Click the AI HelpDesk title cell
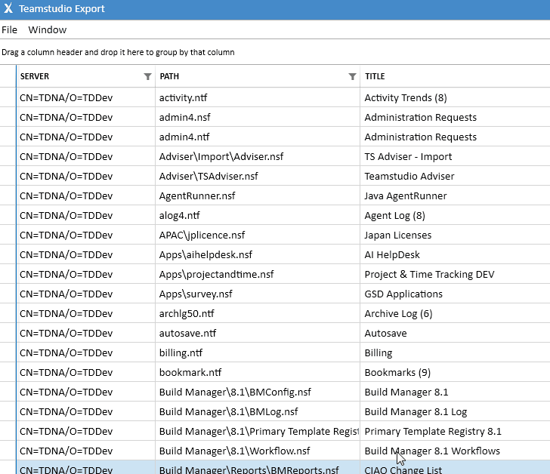 (x=455, y=254)
